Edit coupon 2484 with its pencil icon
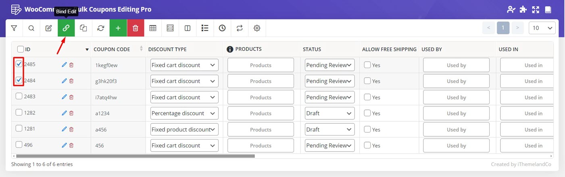Viewport: 565px width, 177px height. pos(64,81)
